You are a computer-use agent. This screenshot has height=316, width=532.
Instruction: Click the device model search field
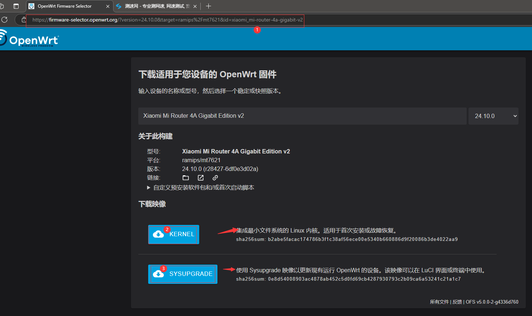[302, 116]
